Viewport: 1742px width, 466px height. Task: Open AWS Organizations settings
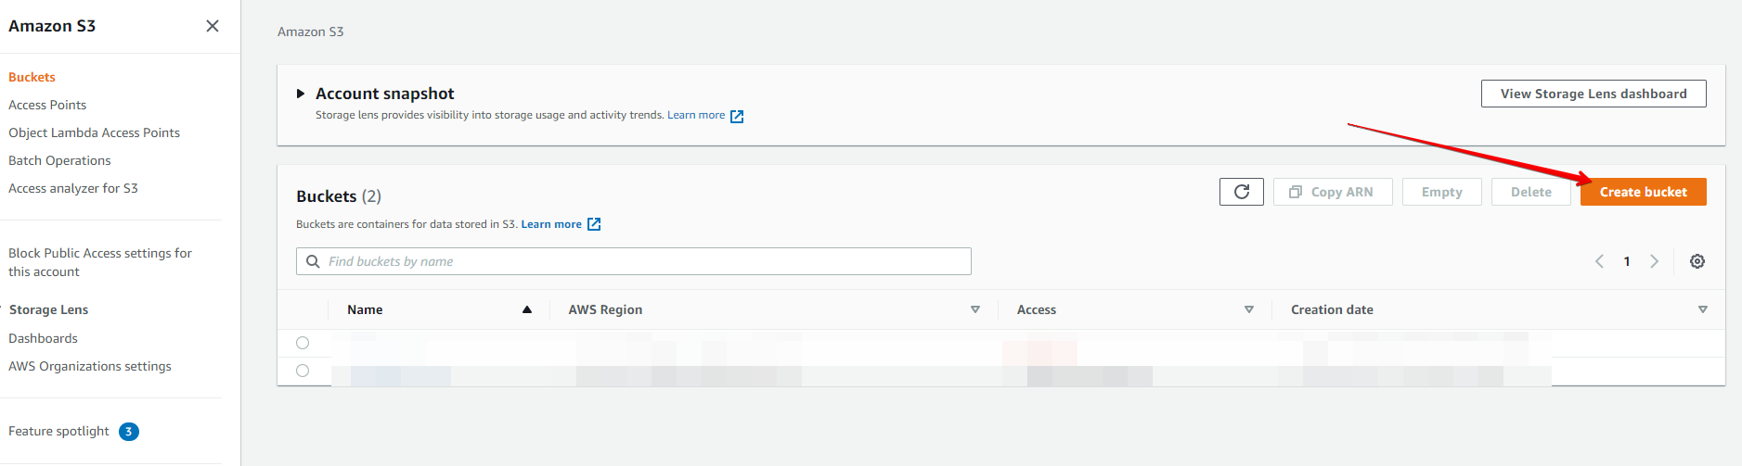90,366
